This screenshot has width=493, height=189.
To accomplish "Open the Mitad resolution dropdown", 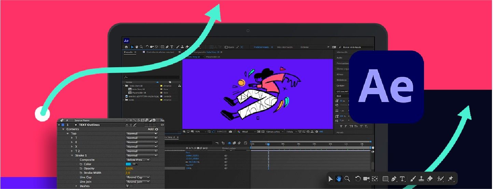I will click(x=249, y=132).
